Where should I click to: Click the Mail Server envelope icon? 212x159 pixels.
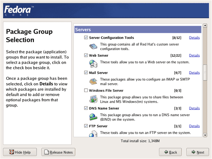pos(93,81)
